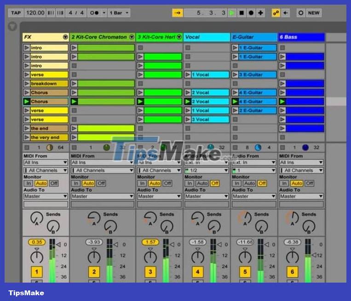The image size is (351, 301).
Task: Unfold the 3 Kit-Core Herl track arrow
Action: [179, 37]
